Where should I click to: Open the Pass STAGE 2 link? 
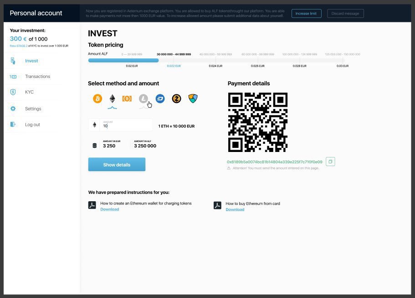tap(19, 46)
